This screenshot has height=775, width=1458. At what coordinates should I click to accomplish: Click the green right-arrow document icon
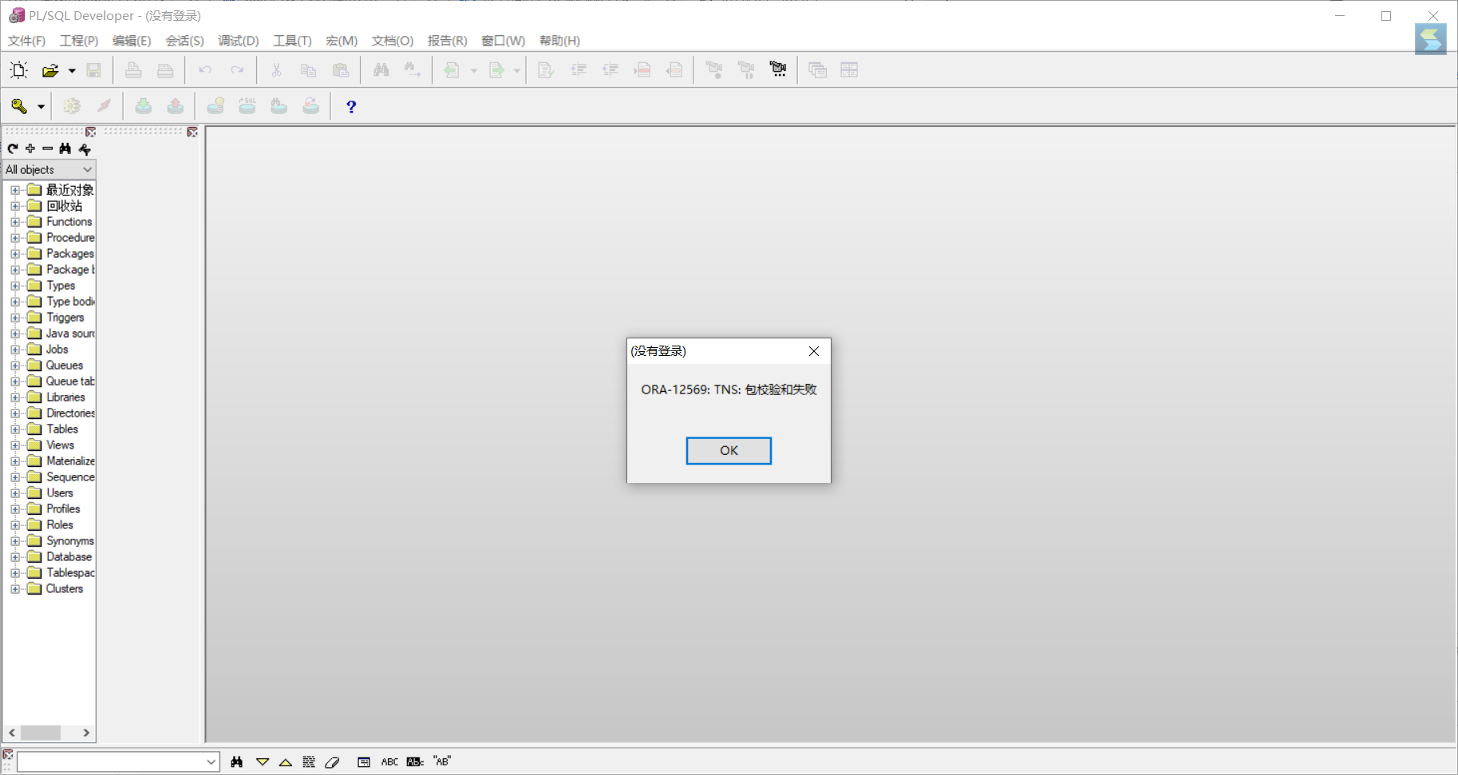496,70
